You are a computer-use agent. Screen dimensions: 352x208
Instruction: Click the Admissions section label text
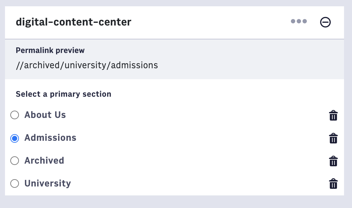[x=50, y=138]
